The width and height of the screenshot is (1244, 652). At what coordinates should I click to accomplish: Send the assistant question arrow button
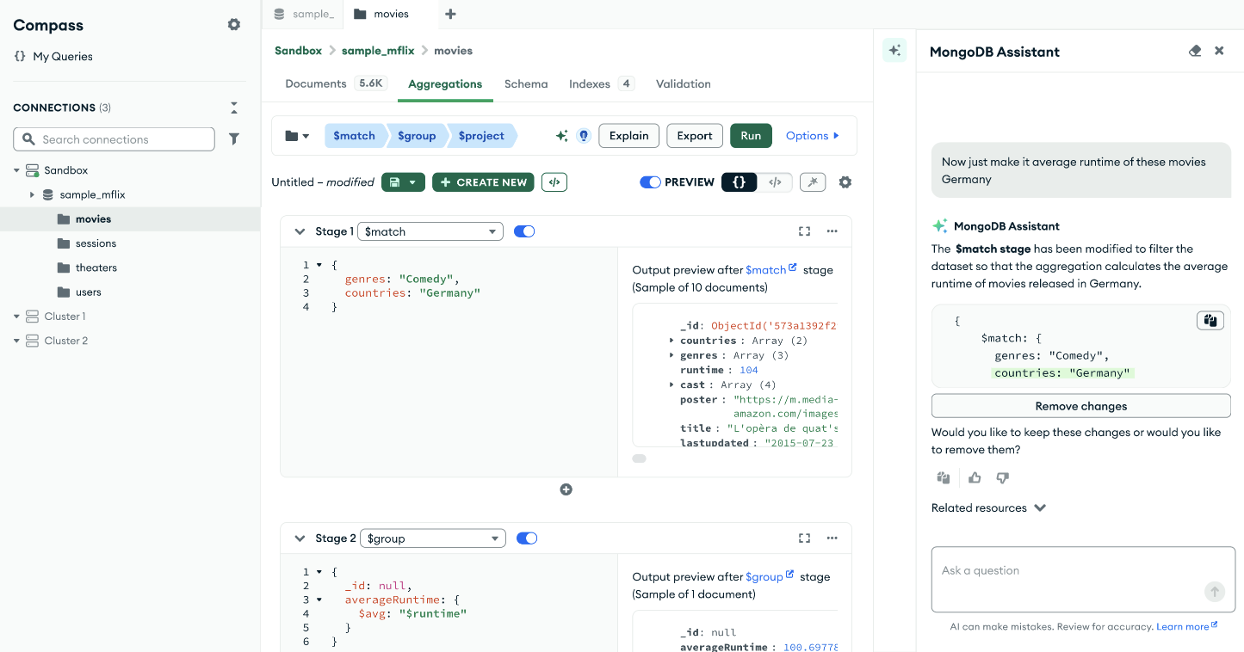pyautogui.click(x=1214, y=592)
